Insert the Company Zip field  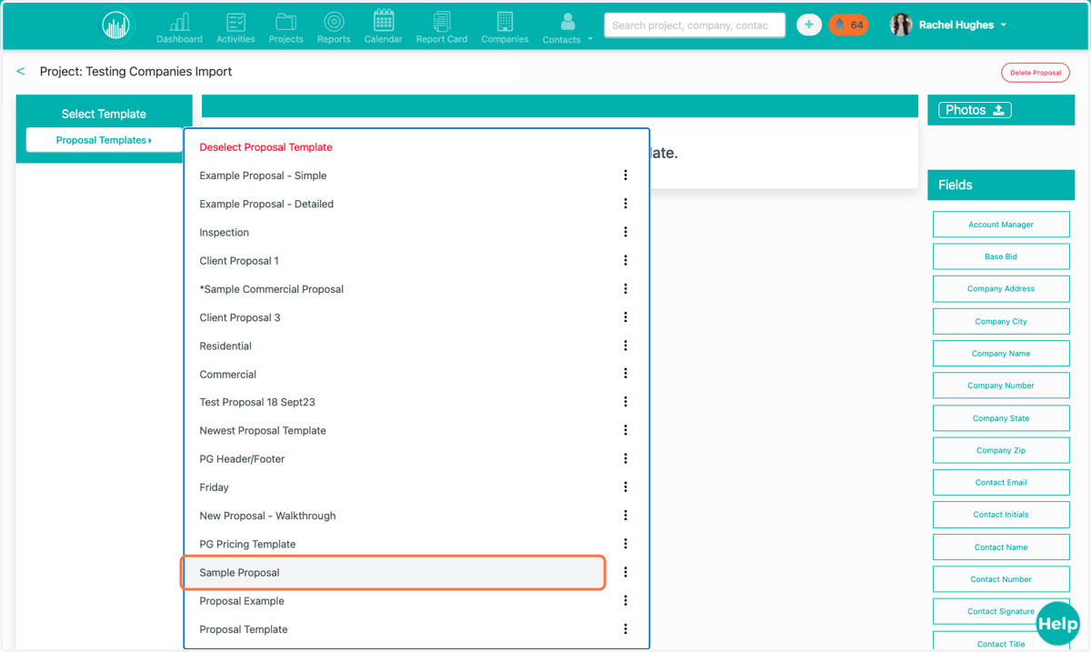pos(1001,450)
